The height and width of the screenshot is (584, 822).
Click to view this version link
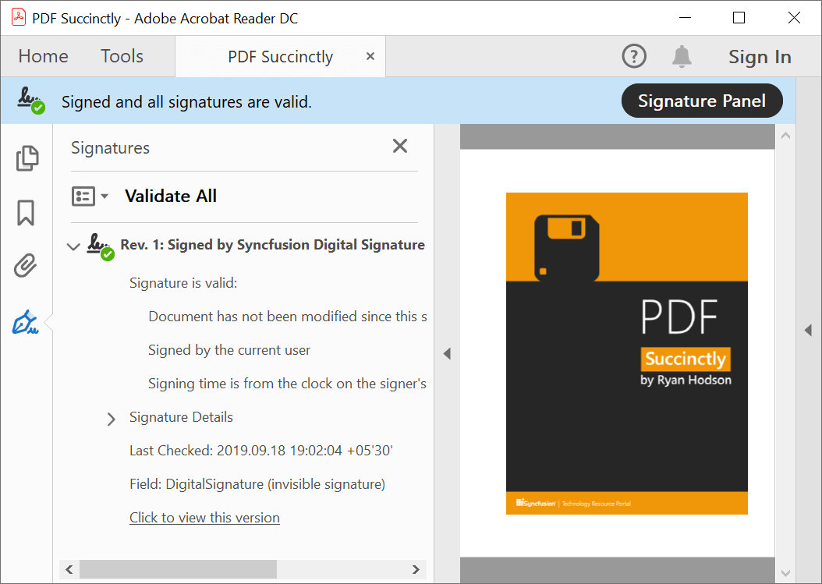pyautogui.click(x=204, y=518)
